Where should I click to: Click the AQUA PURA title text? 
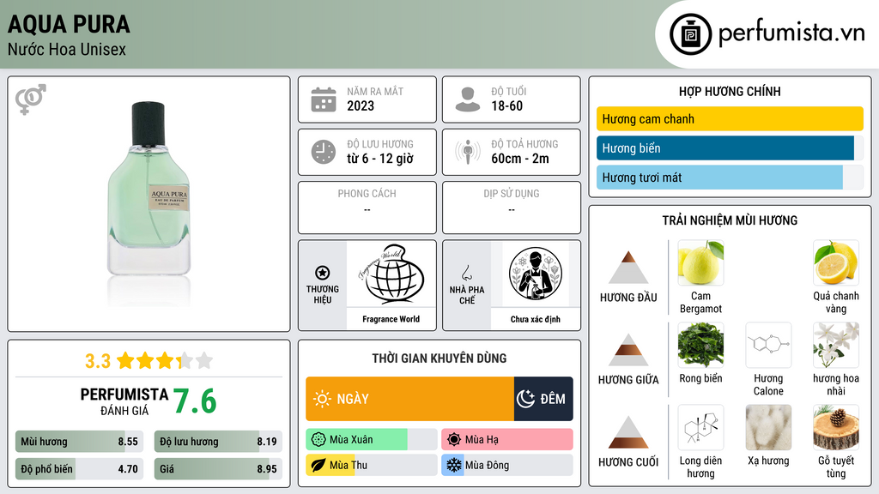(69, 24)
